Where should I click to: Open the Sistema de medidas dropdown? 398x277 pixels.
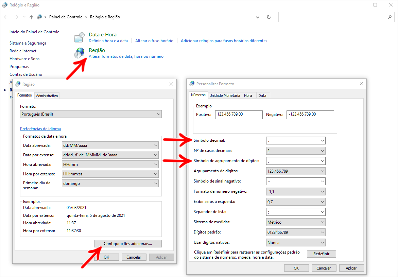coord(296,222)
